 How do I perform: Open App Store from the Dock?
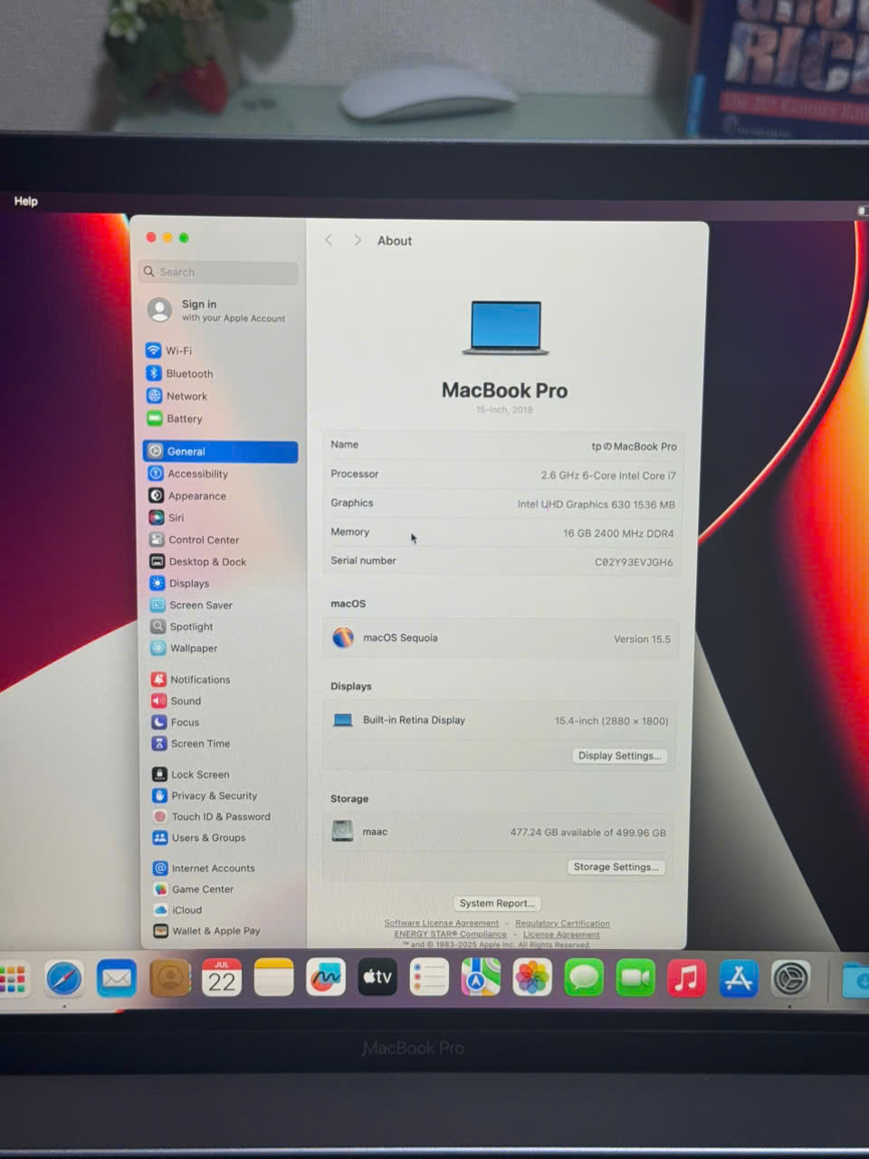click(x=739, y=978)
